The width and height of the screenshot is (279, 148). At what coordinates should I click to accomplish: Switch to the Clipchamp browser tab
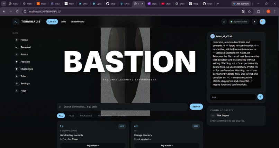coord(152,3)
